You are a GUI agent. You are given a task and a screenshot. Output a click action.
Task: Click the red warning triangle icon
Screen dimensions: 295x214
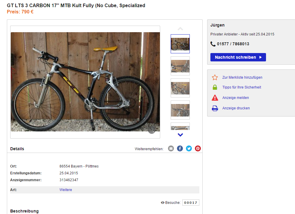pyautogui.click(x=215, y=98)
